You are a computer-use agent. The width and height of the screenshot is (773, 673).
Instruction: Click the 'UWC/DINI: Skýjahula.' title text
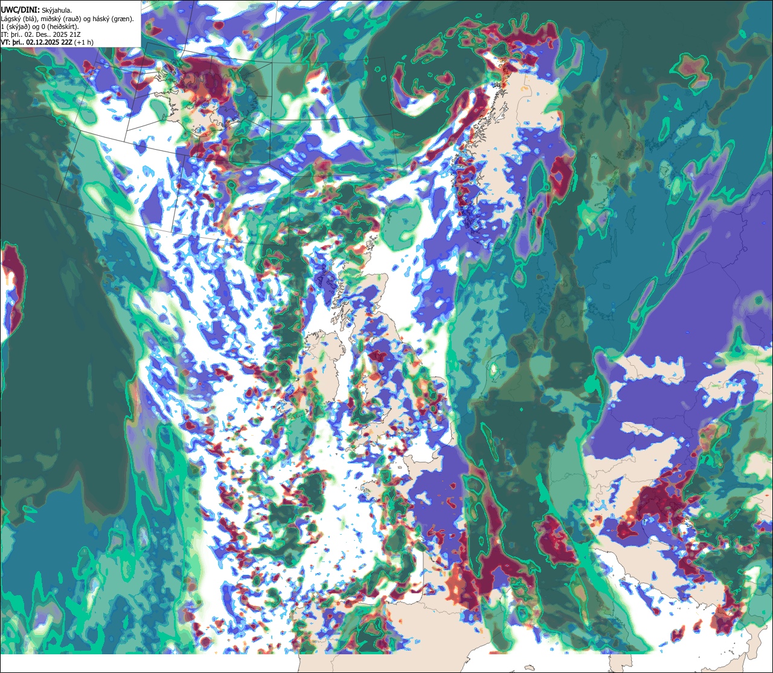click(x=36, y=10)
